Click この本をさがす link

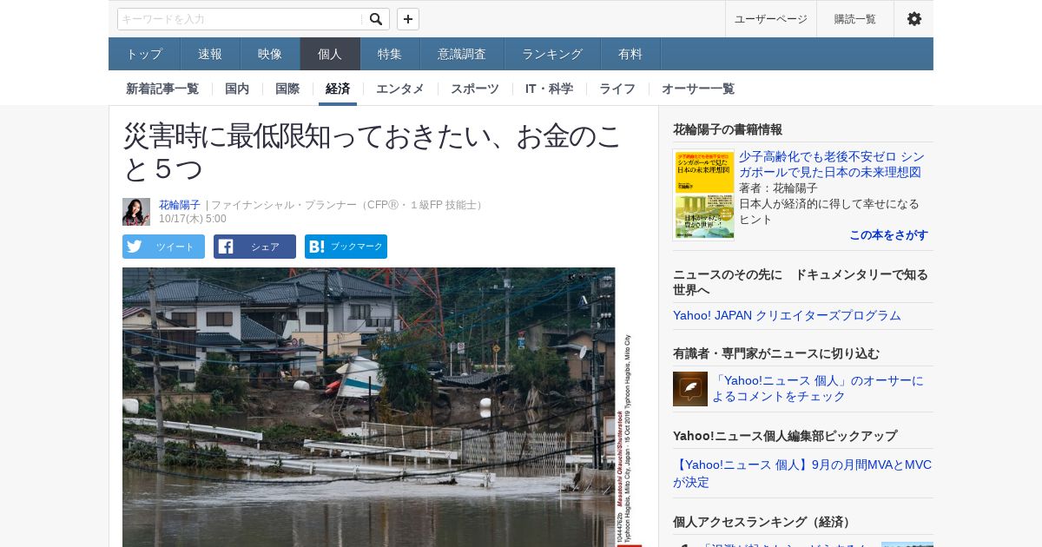pos(888,235)
